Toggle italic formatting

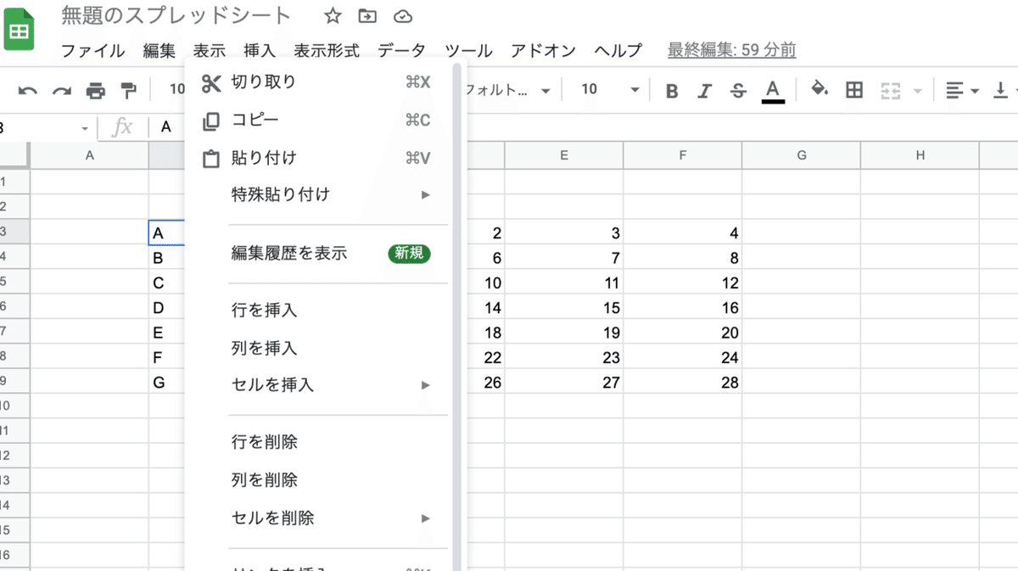[x=705, y=89]
